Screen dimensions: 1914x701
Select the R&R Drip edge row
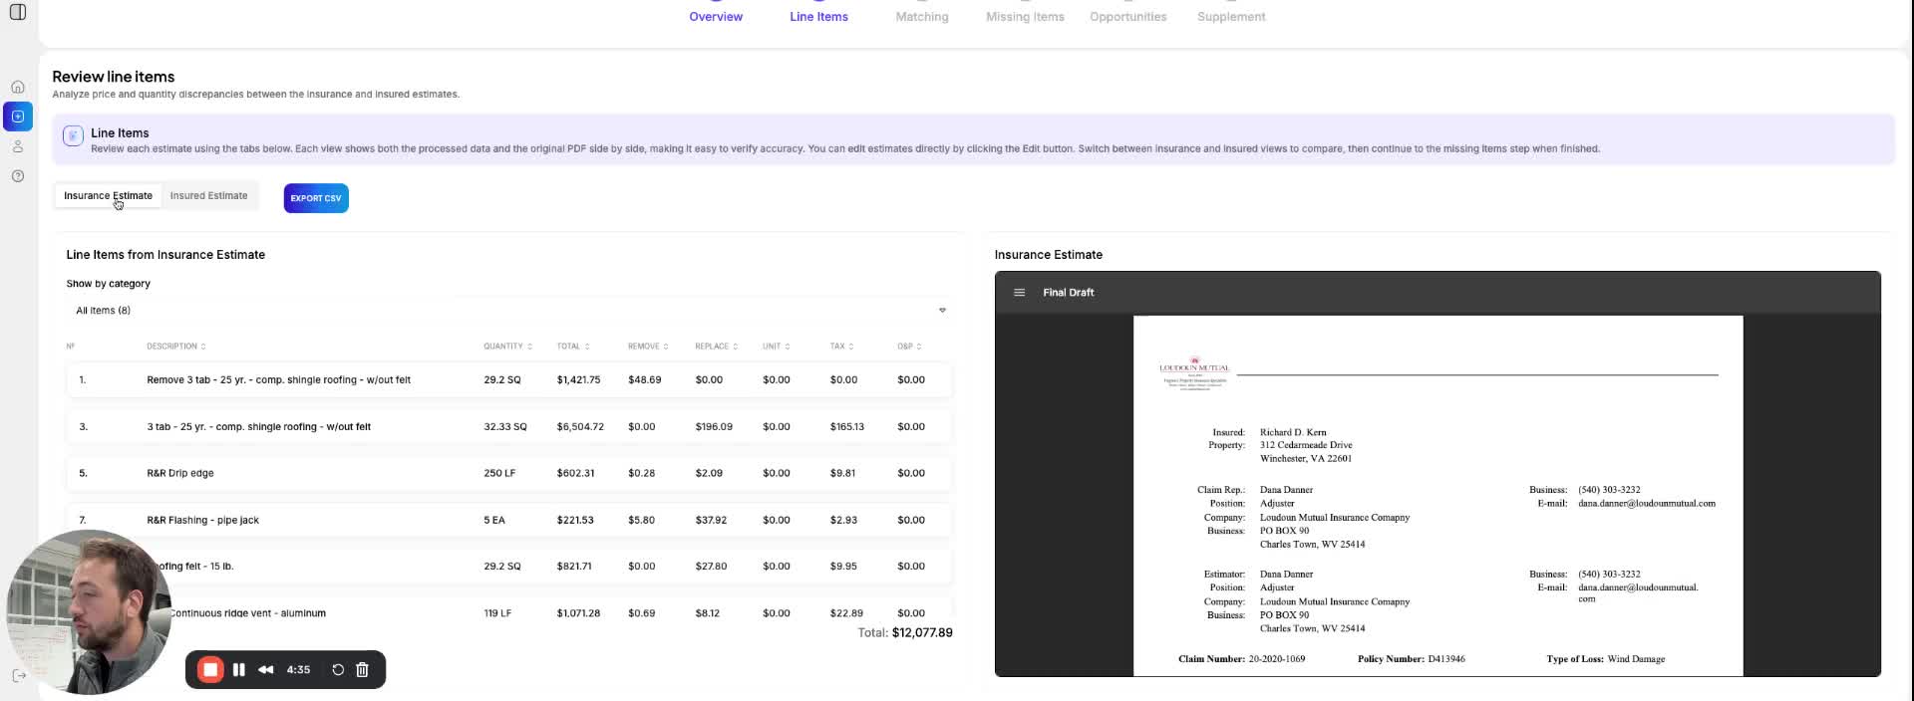pos(509,474)
